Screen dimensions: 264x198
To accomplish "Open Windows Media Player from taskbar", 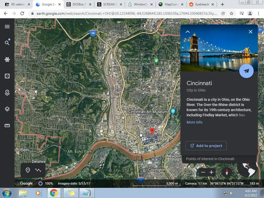I will (38, 193).
